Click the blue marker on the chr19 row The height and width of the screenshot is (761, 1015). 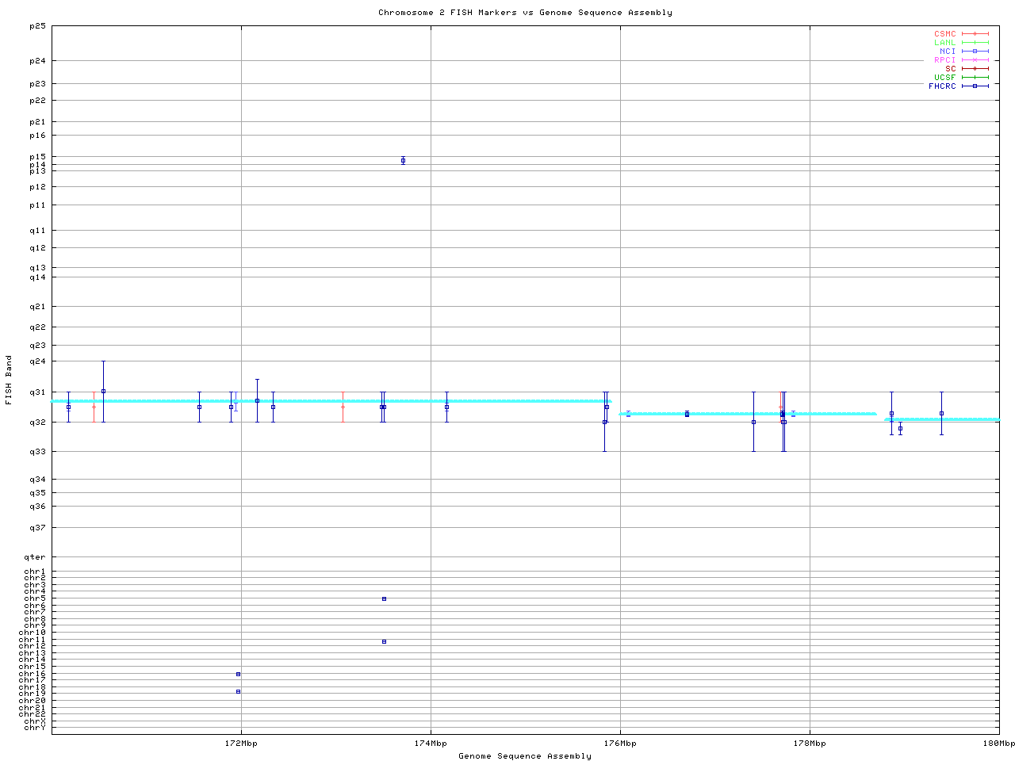(x=238, y=691)
